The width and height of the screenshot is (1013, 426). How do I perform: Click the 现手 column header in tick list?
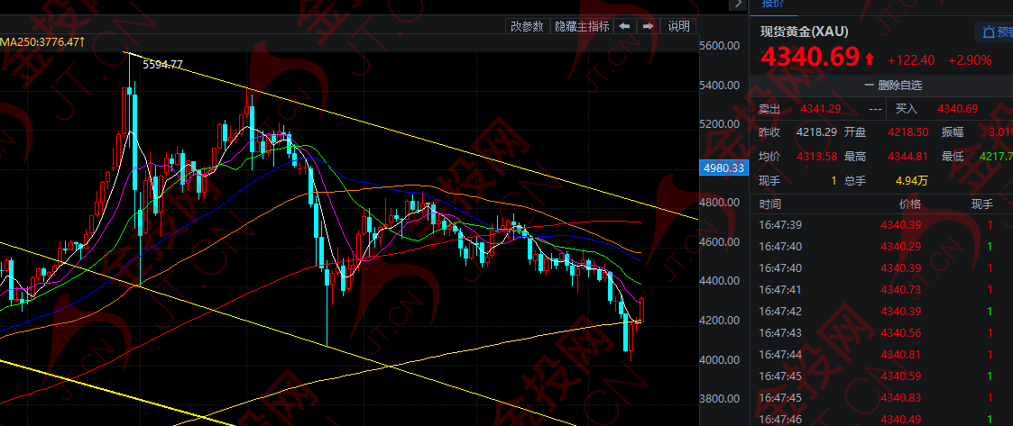click(982, 204)
